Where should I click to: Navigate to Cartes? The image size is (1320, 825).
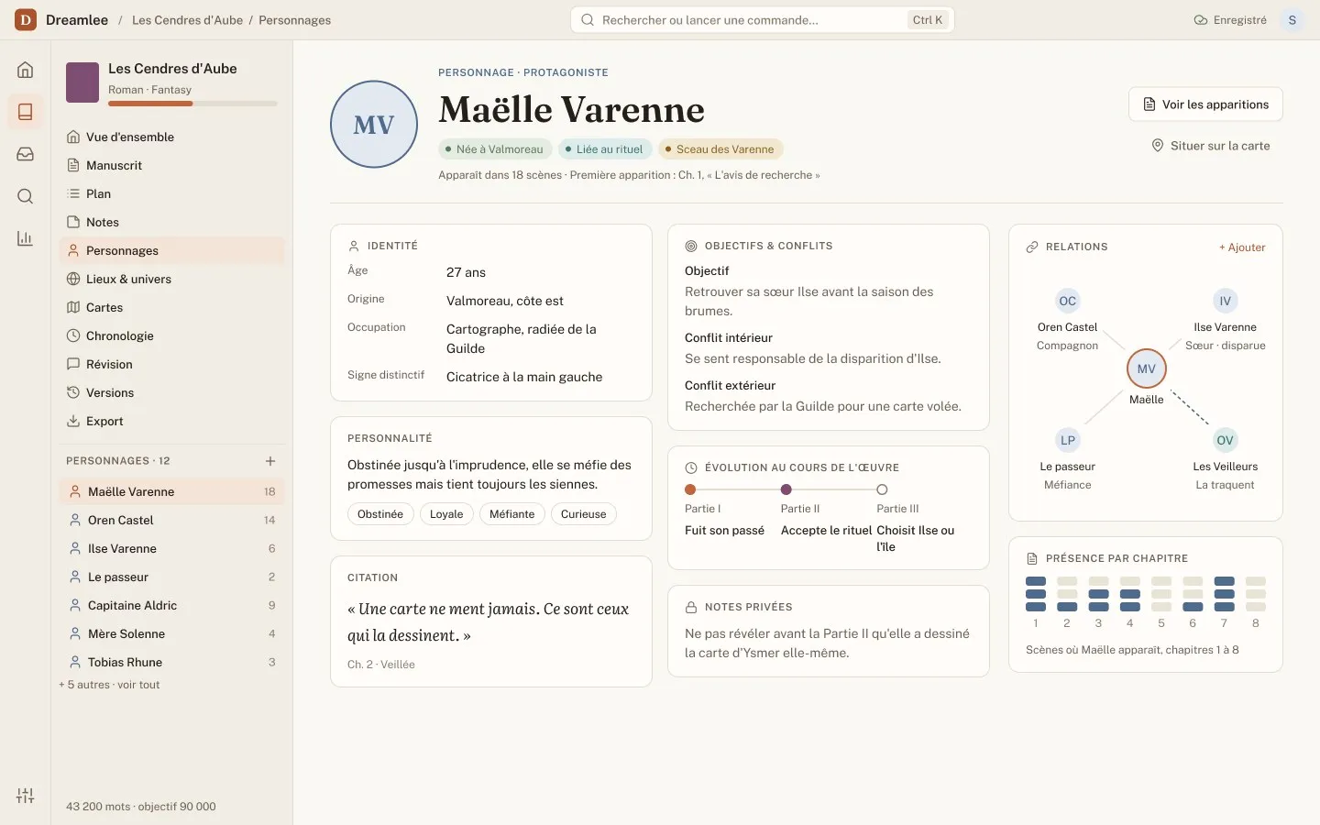pyautogui.click(x=172, y=307)
